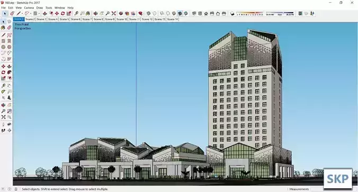Select the Circle tool
This screenshot has width=358, height=192.
pyautogui.click(x=3, y=47)
